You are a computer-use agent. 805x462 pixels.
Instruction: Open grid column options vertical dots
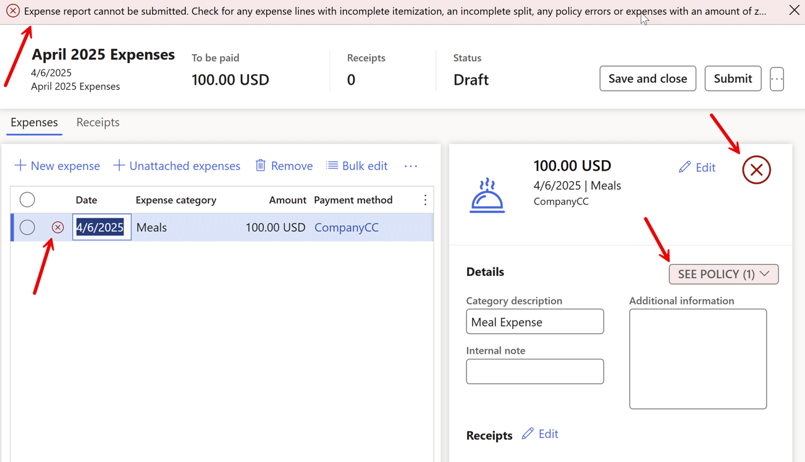425,200
